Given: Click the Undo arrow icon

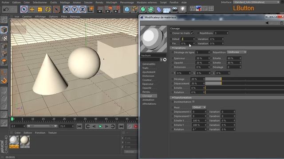Looking at the screenshot, I should click(x=6, y=9).
